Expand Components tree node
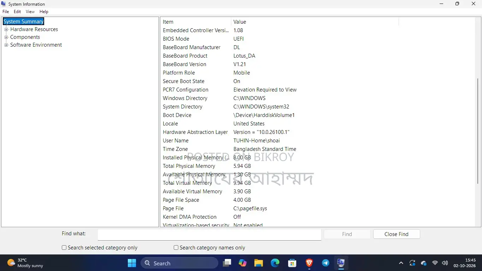Viewport: 482px width, 271px height. click(6, 37)
